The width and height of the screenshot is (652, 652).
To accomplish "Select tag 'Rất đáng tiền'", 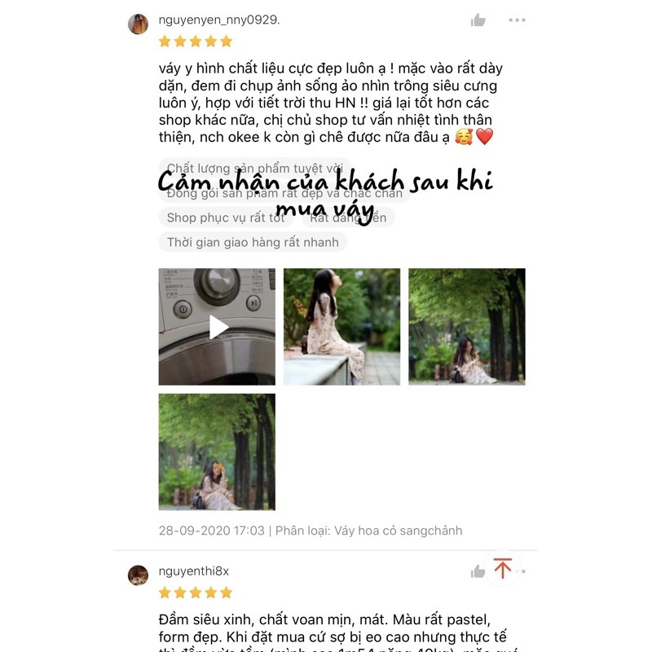I will click(x=348, y=217).
